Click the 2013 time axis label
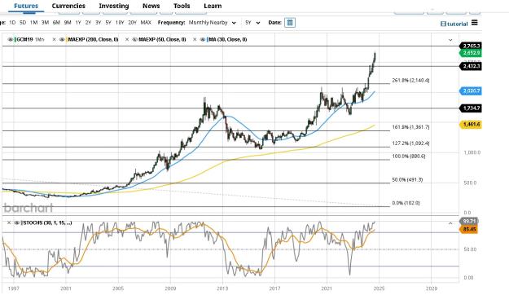 coord(222,289)
